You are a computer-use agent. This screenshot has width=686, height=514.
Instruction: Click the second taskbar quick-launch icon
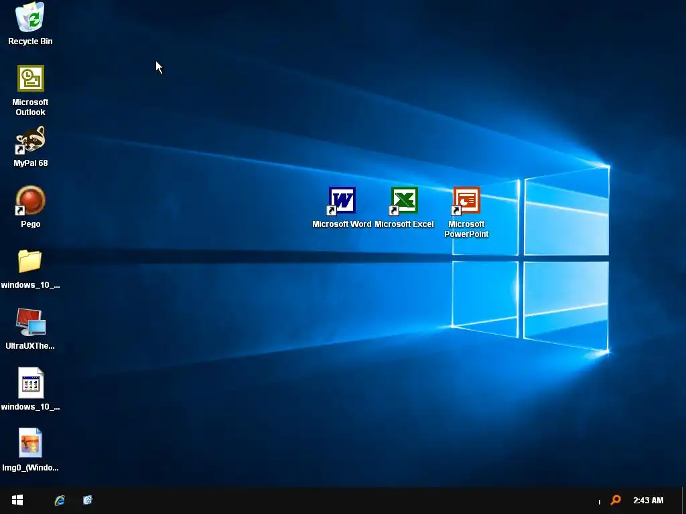coord(88,500)
